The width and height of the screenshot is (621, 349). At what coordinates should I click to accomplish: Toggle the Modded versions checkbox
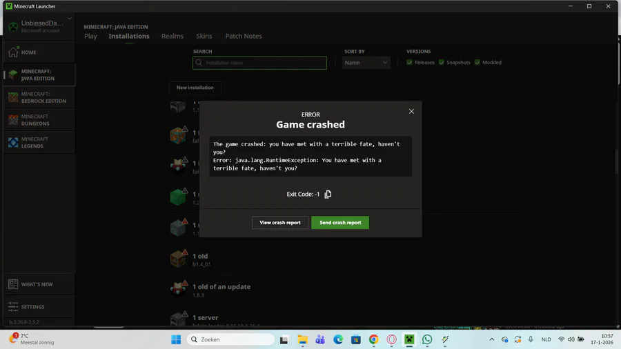pyautogui.click(x=477, y=63)
